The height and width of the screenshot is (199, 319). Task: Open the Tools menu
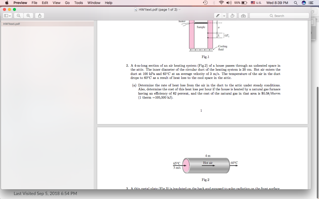click(78, 3)
